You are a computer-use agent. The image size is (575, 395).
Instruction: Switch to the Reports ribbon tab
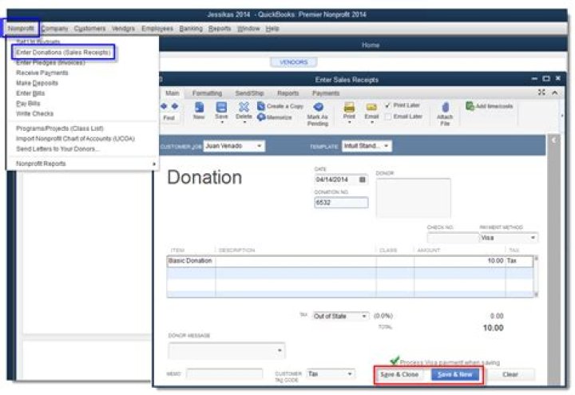pos(287,93)
